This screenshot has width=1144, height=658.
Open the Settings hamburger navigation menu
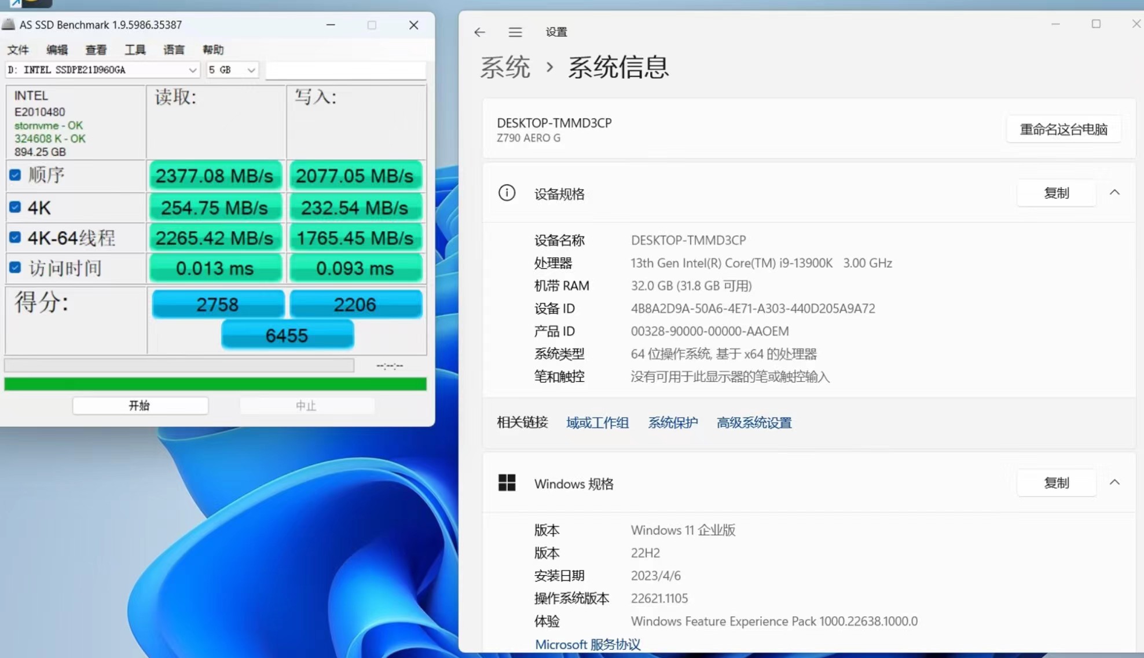[515, 32]
